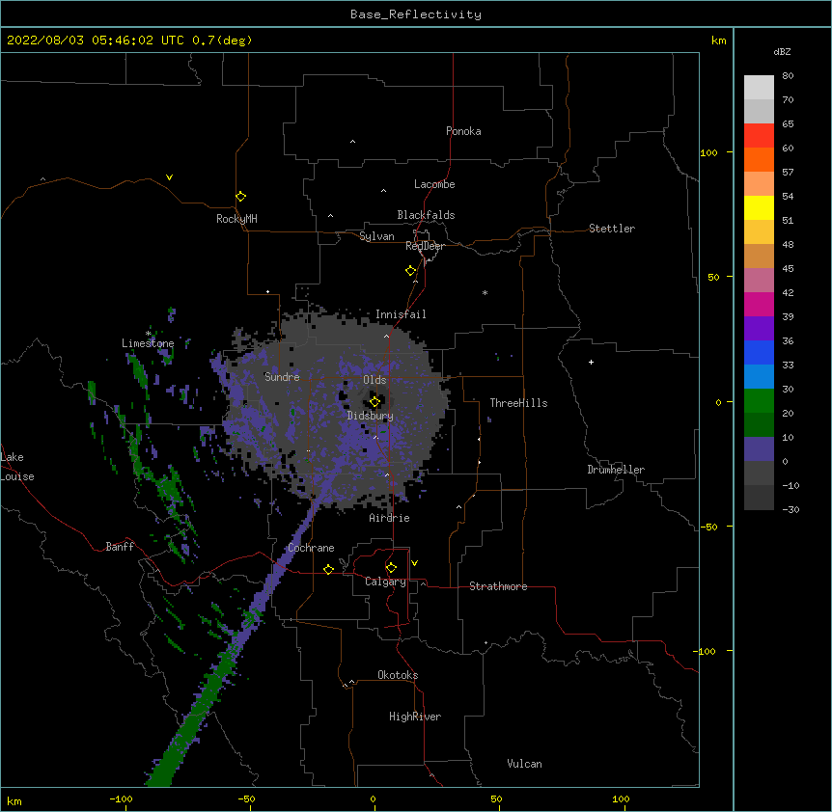
Task: Select the Strathmore label
Action: click(x=498, y=586)
